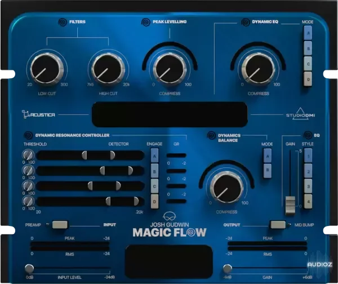
Task: Click the JOSH GUDWIN name text
Action: [x=170, y=224]
